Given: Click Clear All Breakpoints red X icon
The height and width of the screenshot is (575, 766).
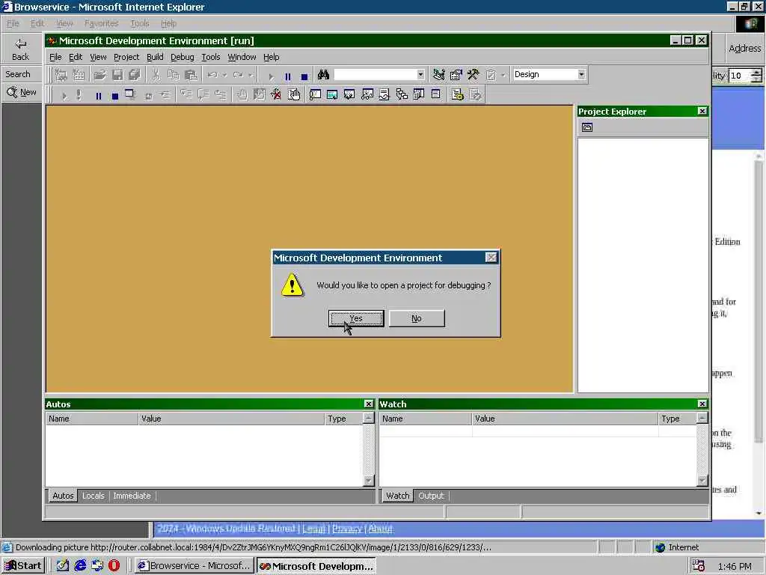Looking at the screenshot, I should [x=276, y=95].
